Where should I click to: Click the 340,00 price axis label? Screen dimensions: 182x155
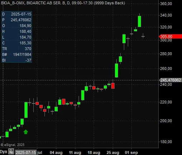[166, 15]
